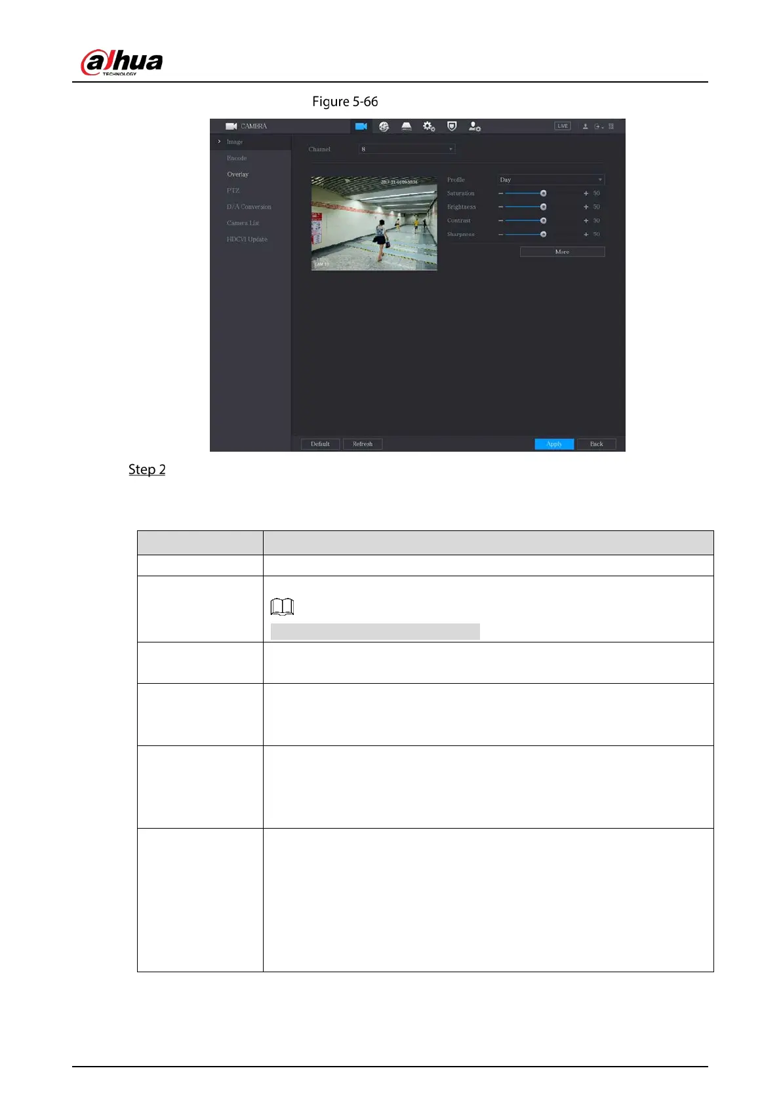Click the note book icon in the table

click(x=282, y=607)
